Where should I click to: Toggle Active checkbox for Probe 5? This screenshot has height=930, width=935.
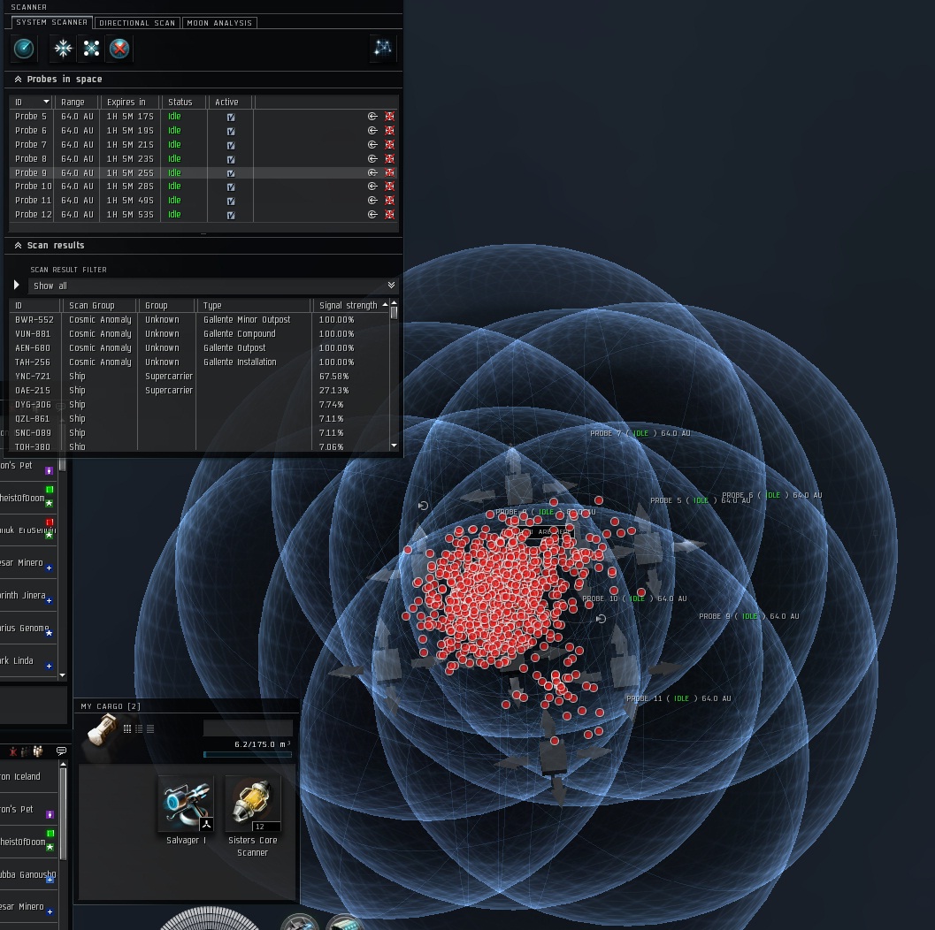click(231, 118)
